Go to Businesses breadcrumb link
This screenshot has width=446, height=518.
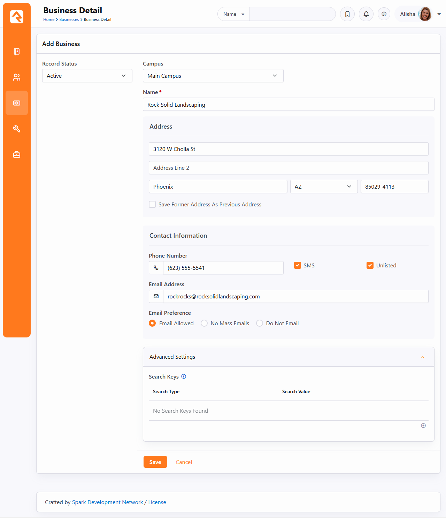pos(69,20)
